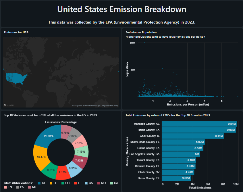The width and height of the screenshot is (243, 192).
Task: Click the Tarrant County bar showing 4.48M
Action: coord(179,160)
